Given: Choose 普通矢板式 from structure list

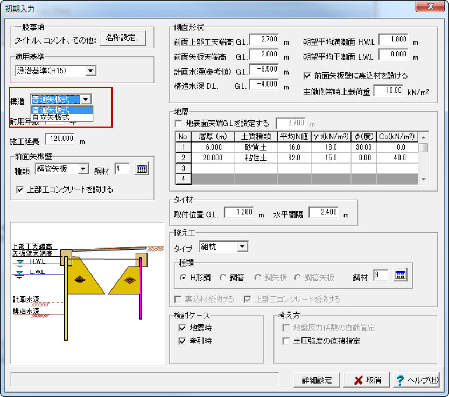Looking at the screenshot, I should [x=61, y=110].
